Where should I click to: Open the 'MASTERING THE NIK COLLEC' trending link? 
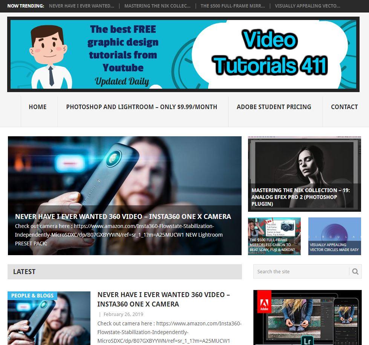point(156,6)
